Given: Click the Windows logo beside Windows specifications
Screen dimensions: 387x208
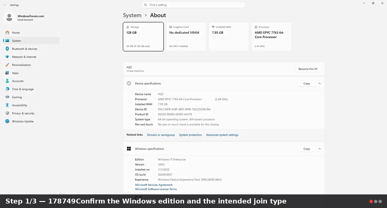Looking at the screenshot, I should coord(129,149).
